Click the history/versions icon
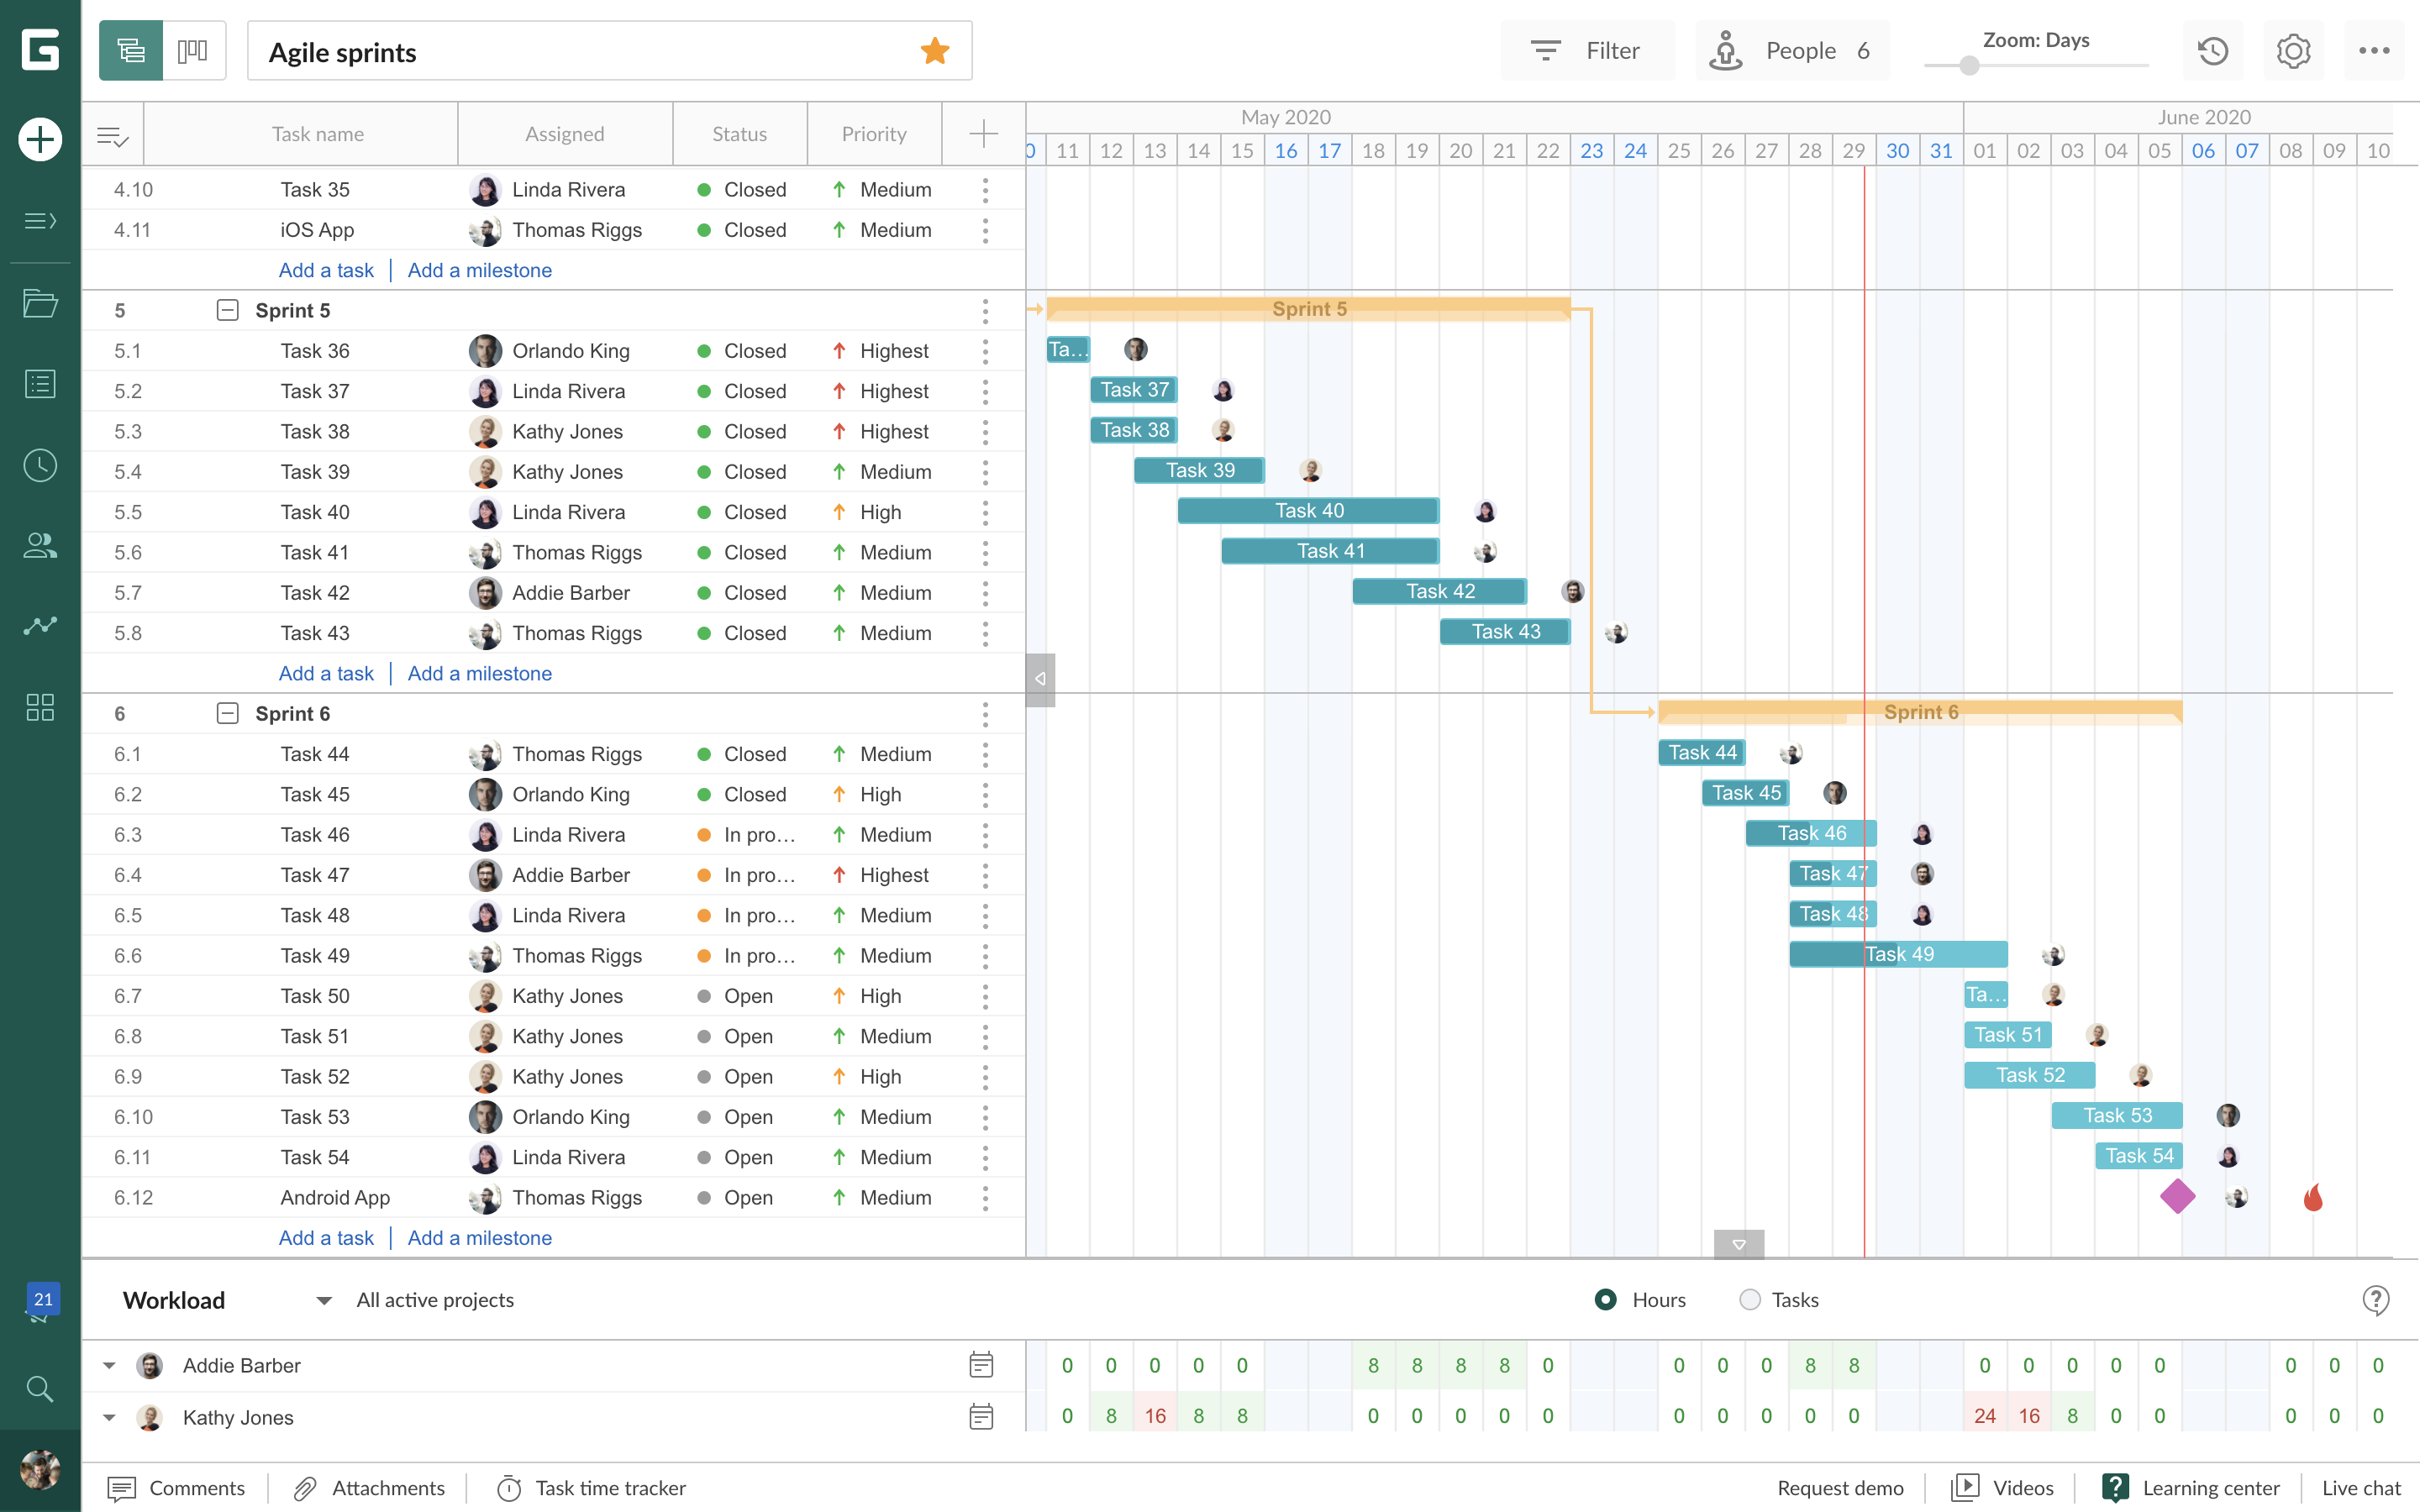2420x1512 pixels. pyautogui.click(x=2212, y=50)
